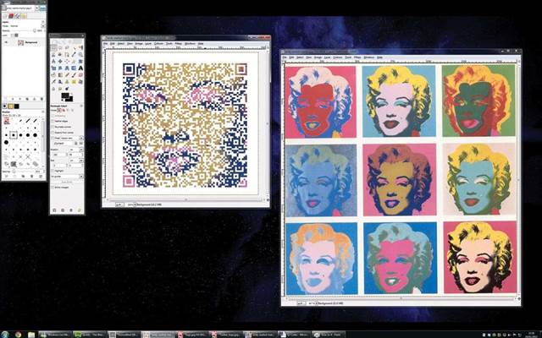Image resolution: width=542 pixels, height=338 pixels.
Task: Select the Rotate tool
Action: pos(80,61)
